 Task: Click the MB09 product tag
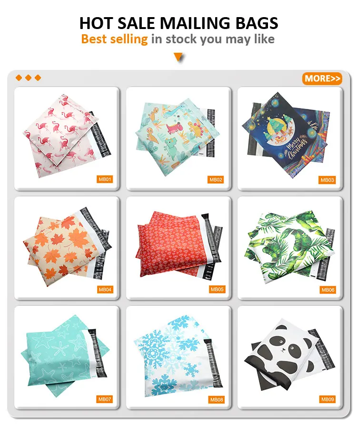coord(327,399)
